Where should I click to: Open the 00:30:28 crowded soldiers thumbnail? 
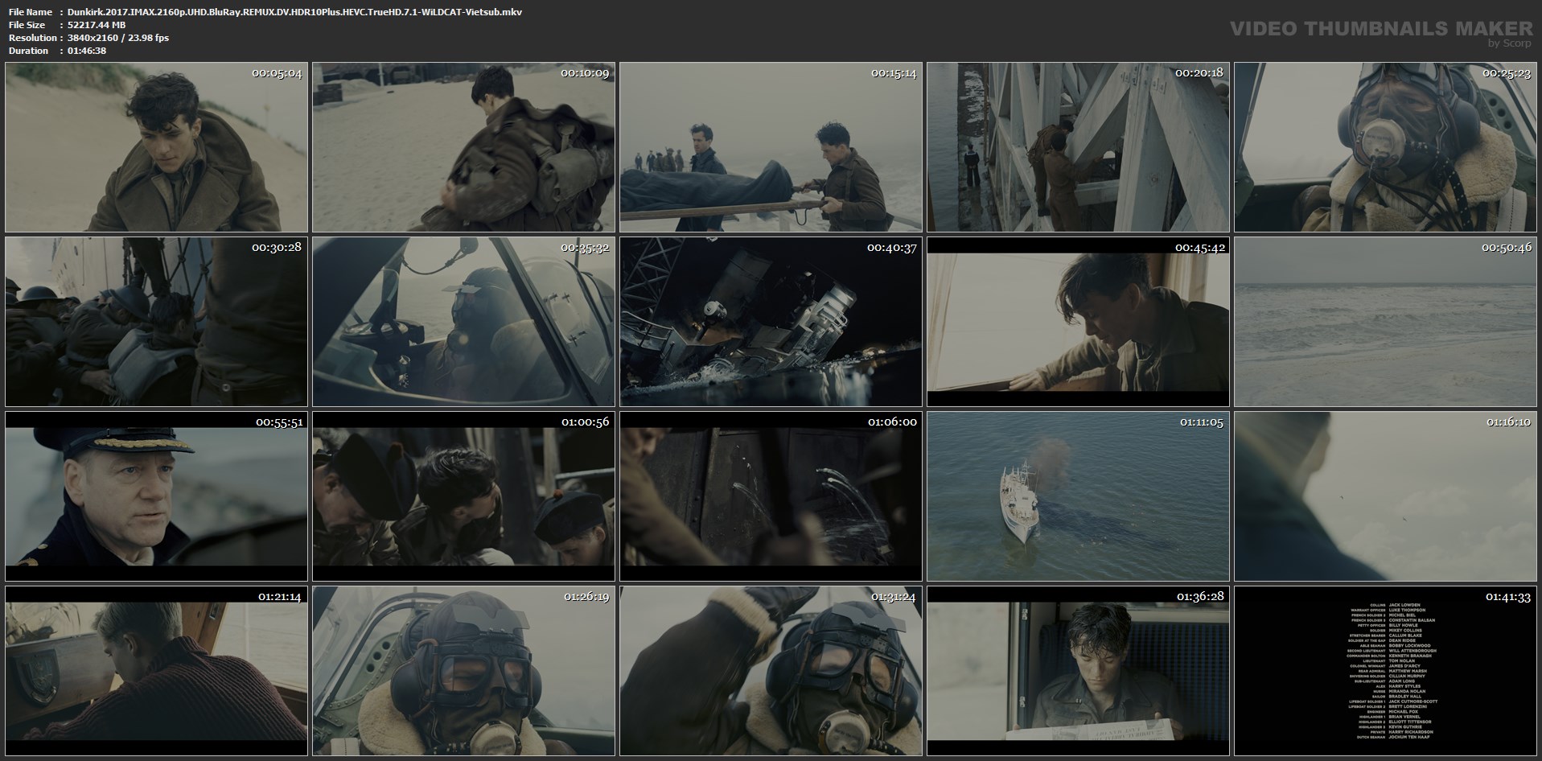[157, 322]
